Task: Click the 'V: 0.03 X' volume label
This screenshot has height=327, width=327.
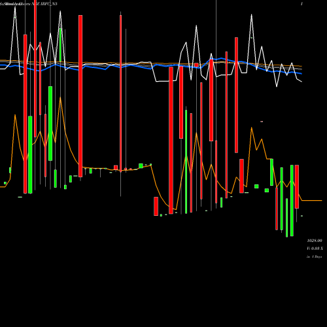Action: click(x=315, y=249)
